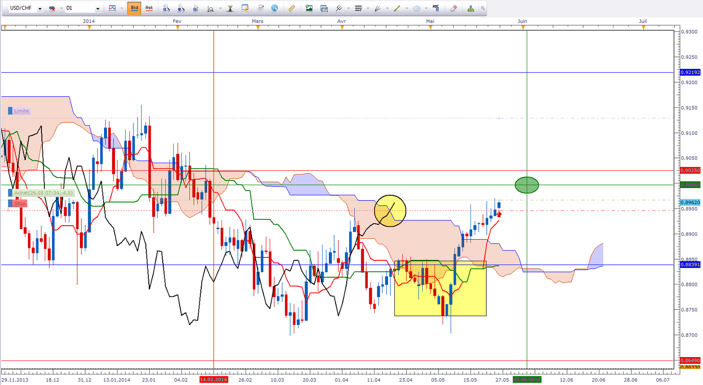Open the chart type icon
The image size is (703, 385).
click(112, 8)
